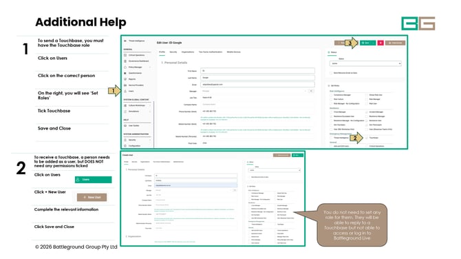Click Security icon under System Administration

pos(125,140)
